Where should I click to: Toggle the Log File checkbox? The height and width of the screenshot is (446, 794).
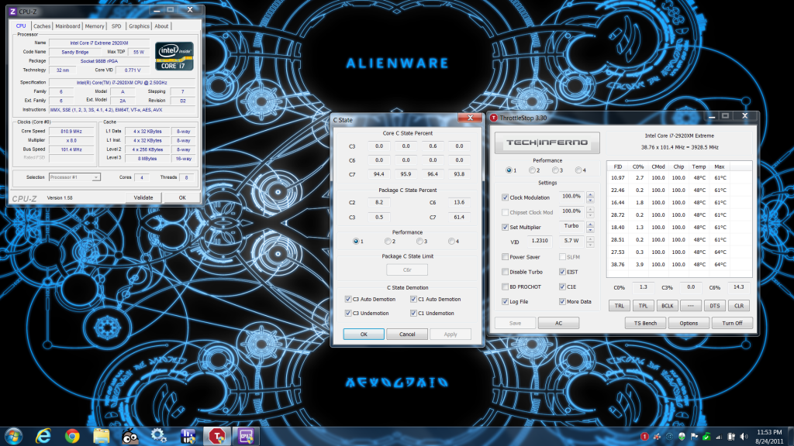point(505,301)
